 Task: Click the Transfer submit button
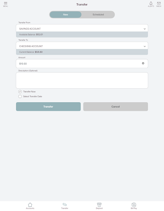[48, 107]
